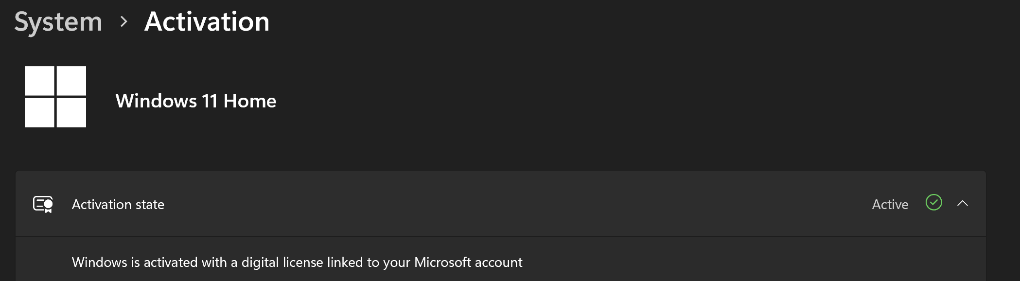Click the Activation page heading
Image resolution: width=1020 pixels, height=281 pixels.
(x=207, y=22)
